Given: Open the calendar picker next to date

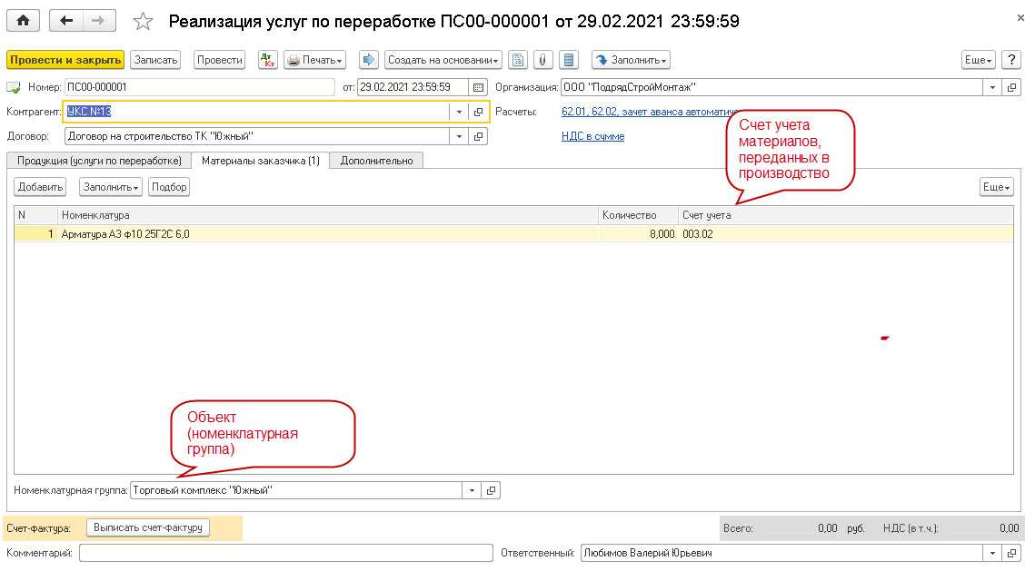Looking at the screenshot, I should click(479, 87).
